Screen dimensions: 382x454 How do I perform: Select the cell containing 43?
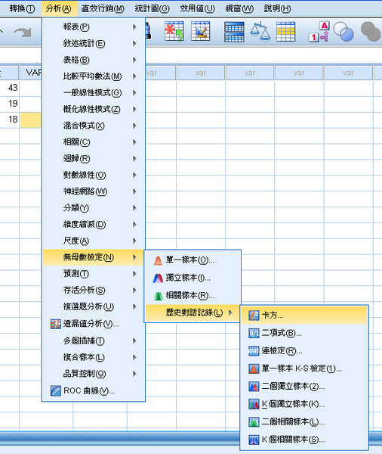[x=10, y=88]
